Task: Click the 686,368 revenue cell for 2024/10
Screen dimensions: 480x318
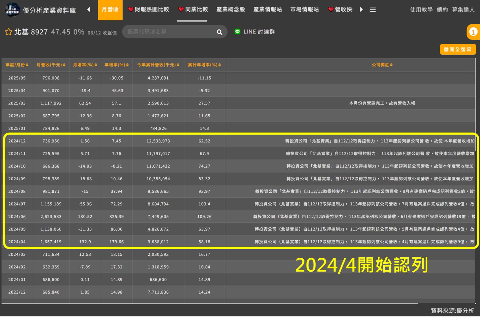Action: click(51, 167)
